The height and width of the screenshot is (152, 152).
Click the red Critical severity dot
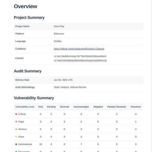click(16, 114)
